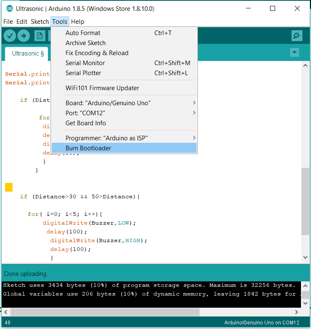Open the Sketch menu

(40, 22)
